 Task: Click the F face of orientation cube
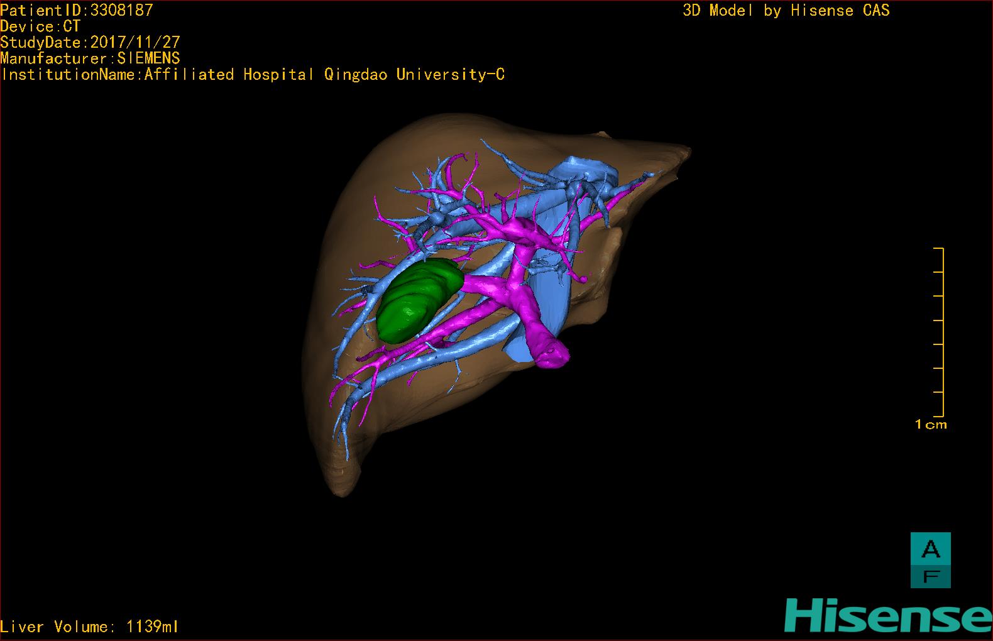[x=930, y=576]
